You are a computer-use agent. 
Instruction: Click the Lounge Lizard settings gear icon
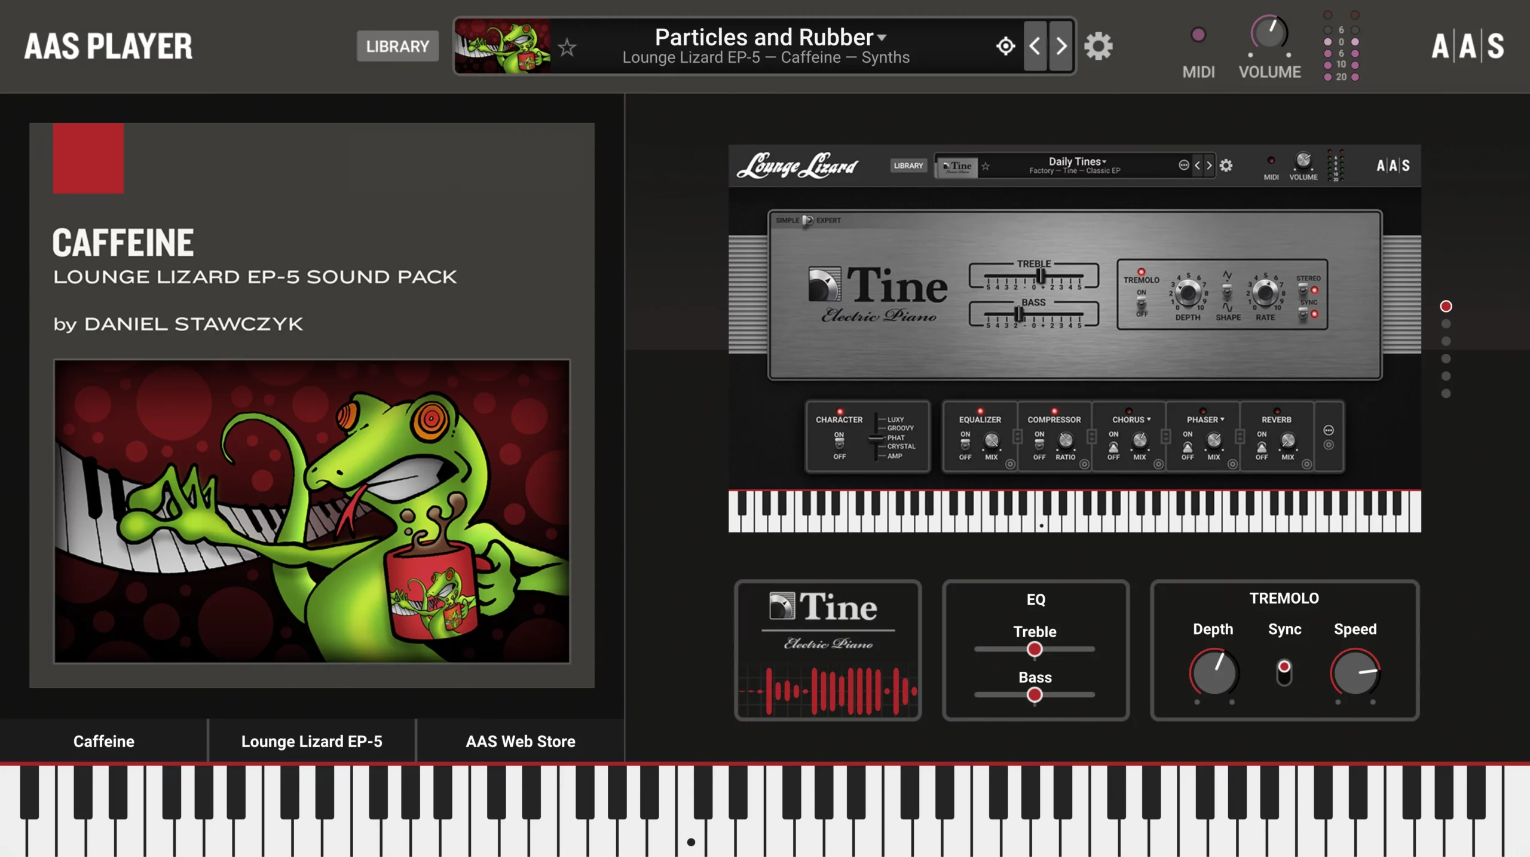pos(1226,166)
